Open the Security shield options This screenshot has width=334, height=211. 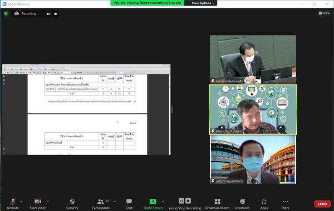pos(72,204)
